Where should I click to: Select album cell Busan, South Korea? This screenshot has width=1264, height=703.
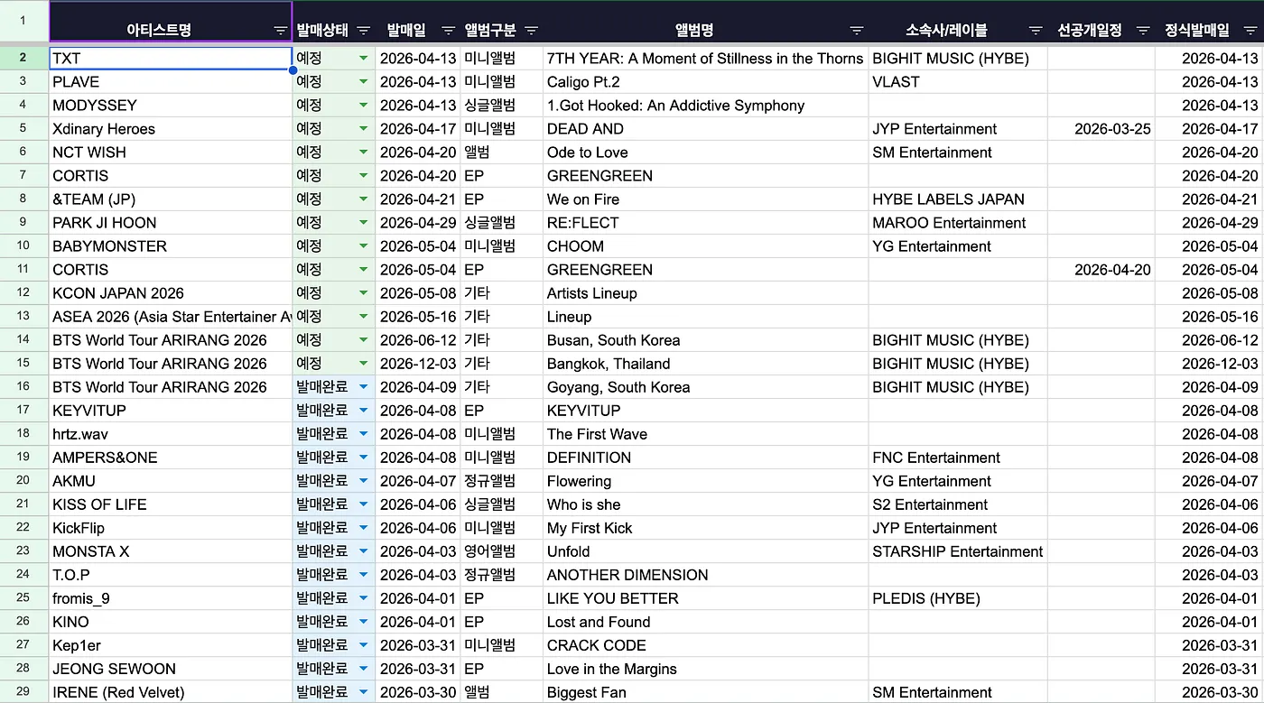705,340
